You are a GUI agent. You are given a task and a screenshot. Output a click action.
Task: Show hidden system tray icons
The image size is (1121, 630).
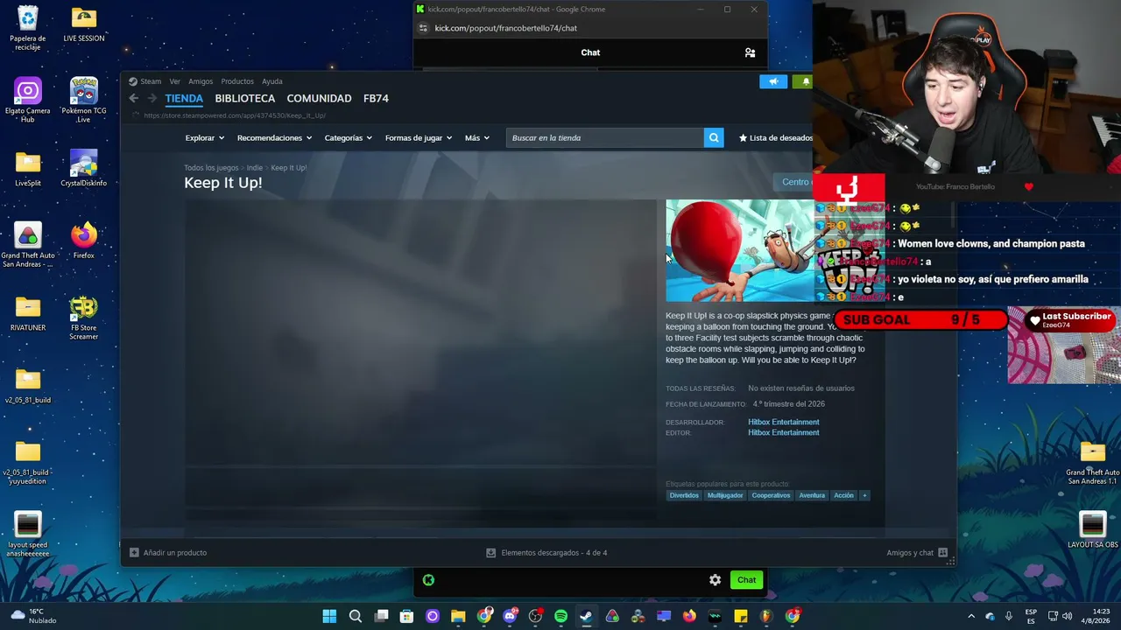[970, 616]
